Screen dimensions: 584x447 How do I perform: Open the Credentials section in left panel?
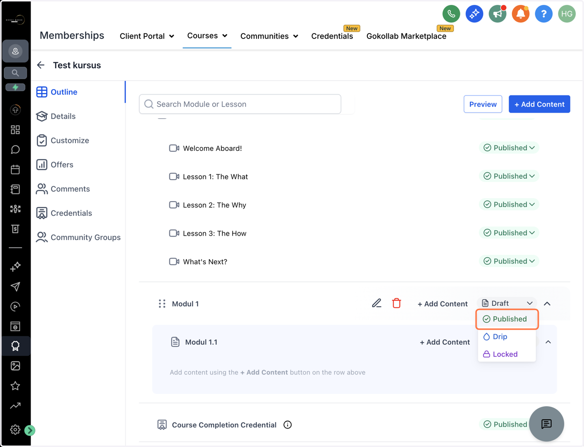pos(64,213)
